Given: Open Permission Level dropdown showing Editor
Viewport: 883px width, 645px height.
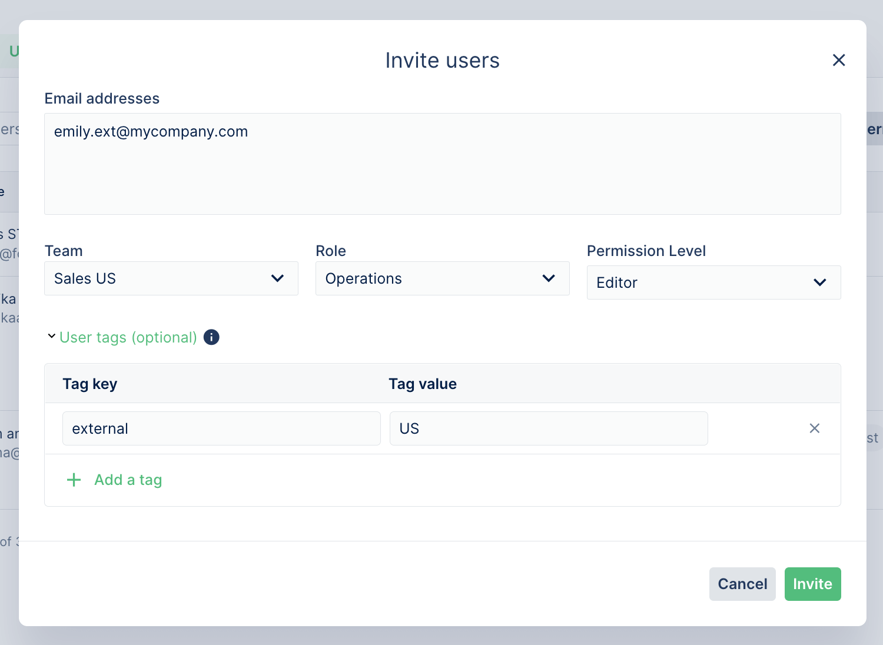Looking at the screenshot, I should click(x=714, y=282).
